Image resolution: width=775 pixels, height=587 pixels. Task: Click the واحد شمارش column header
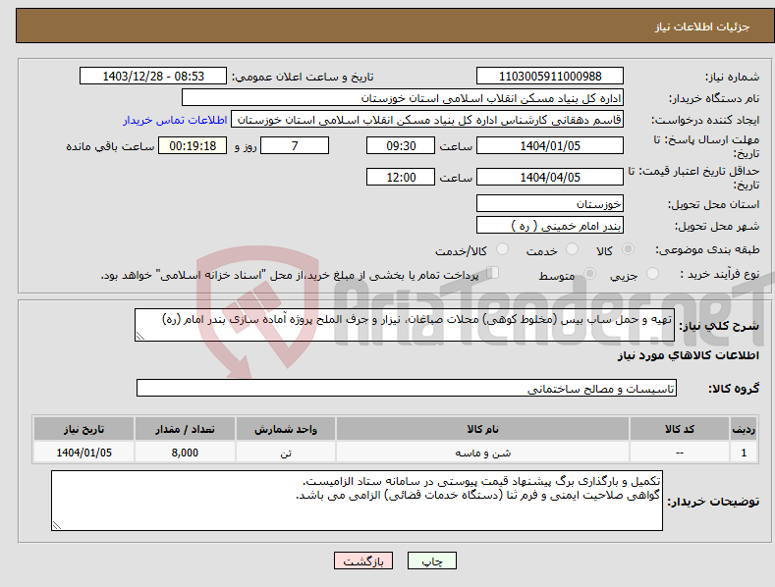pyautogui.click(x=286, y=429)
